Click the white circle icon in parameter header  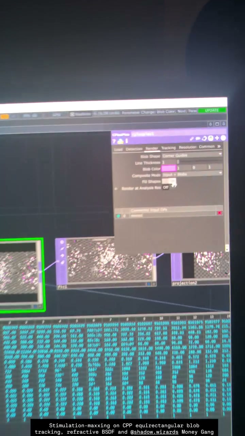pos(223,138)
